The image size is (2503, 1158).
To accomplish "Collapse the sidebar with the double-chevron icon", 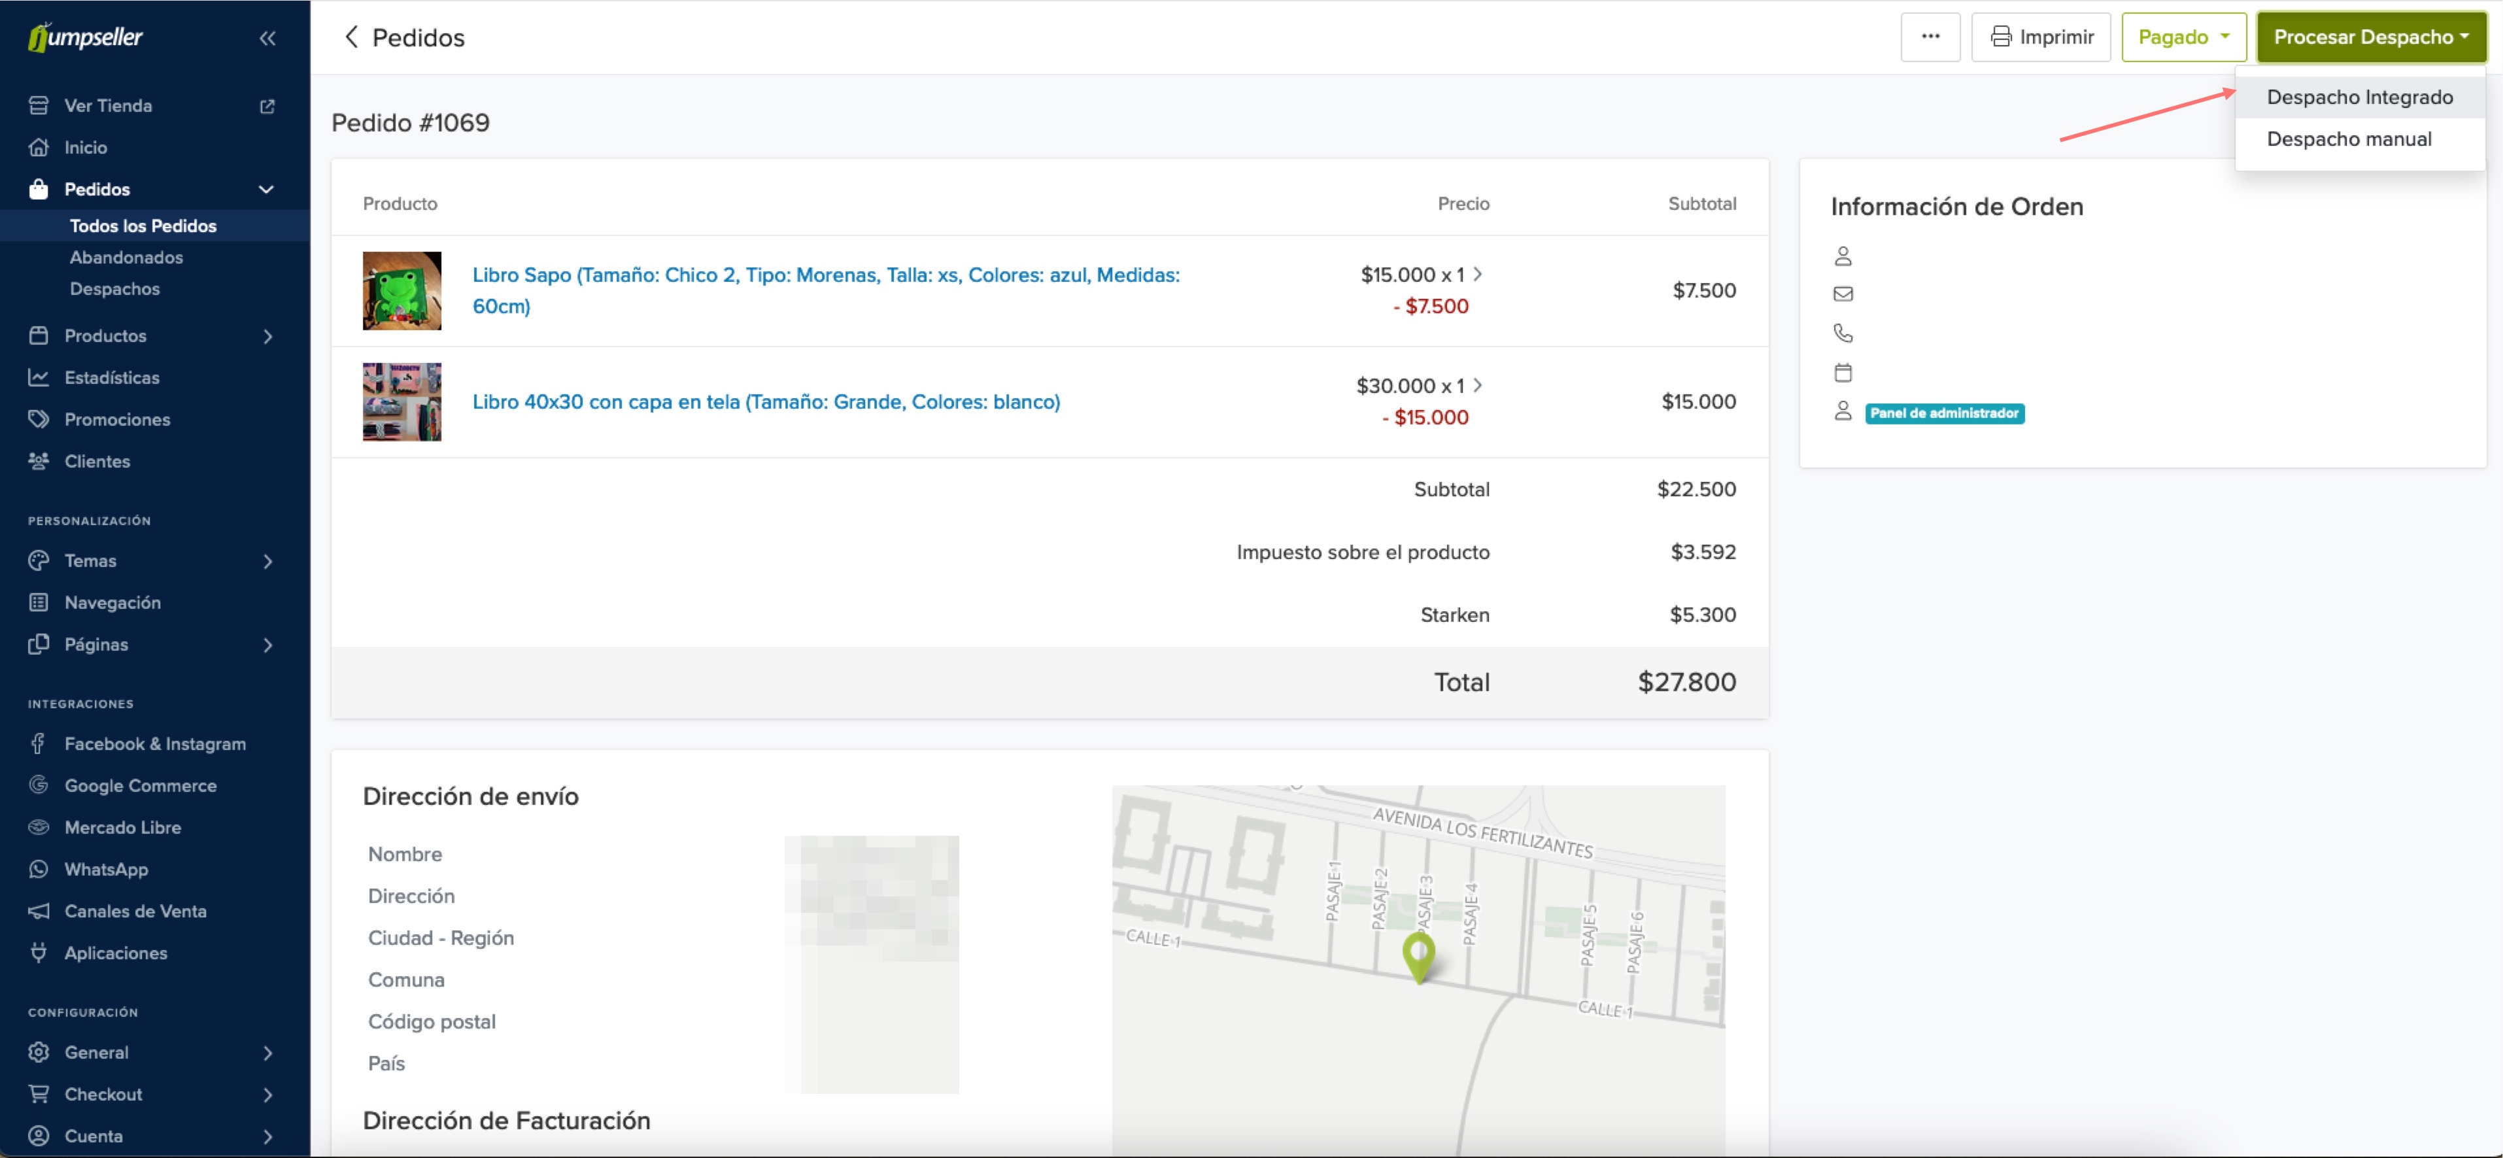I will [x=267, y=38].
